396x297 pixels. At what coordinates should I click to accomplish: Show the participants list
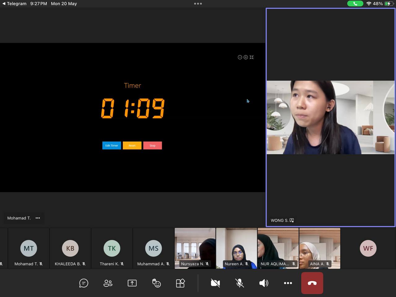point(108,283)
